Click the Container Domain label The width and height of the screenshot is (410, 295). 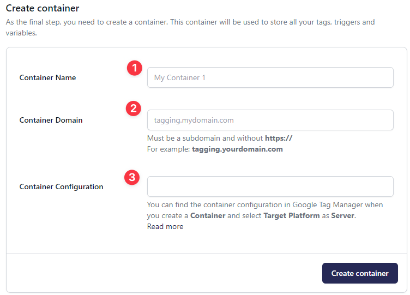(x=51, y=120)
